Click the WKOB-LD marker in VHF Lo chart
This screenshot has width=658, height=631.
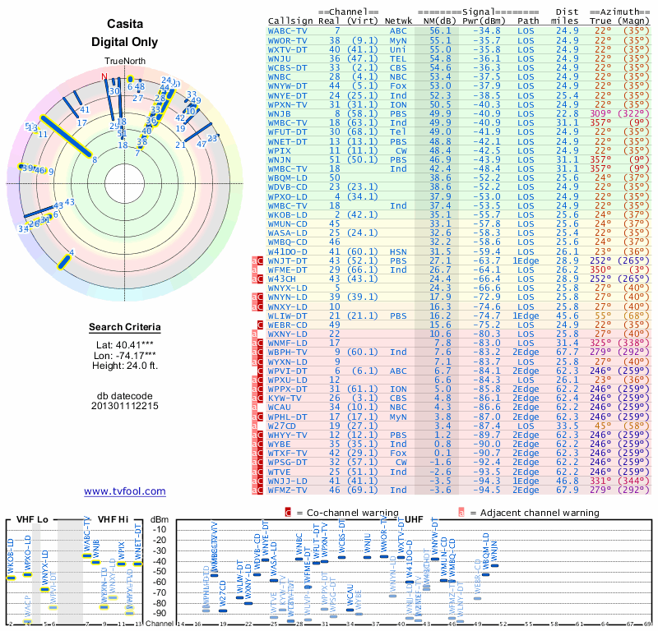11,578
